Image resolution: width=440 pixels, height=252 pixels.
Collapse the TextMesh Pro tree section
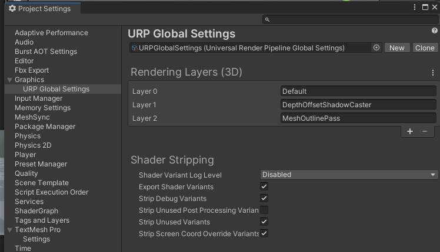tap(9, 230)
